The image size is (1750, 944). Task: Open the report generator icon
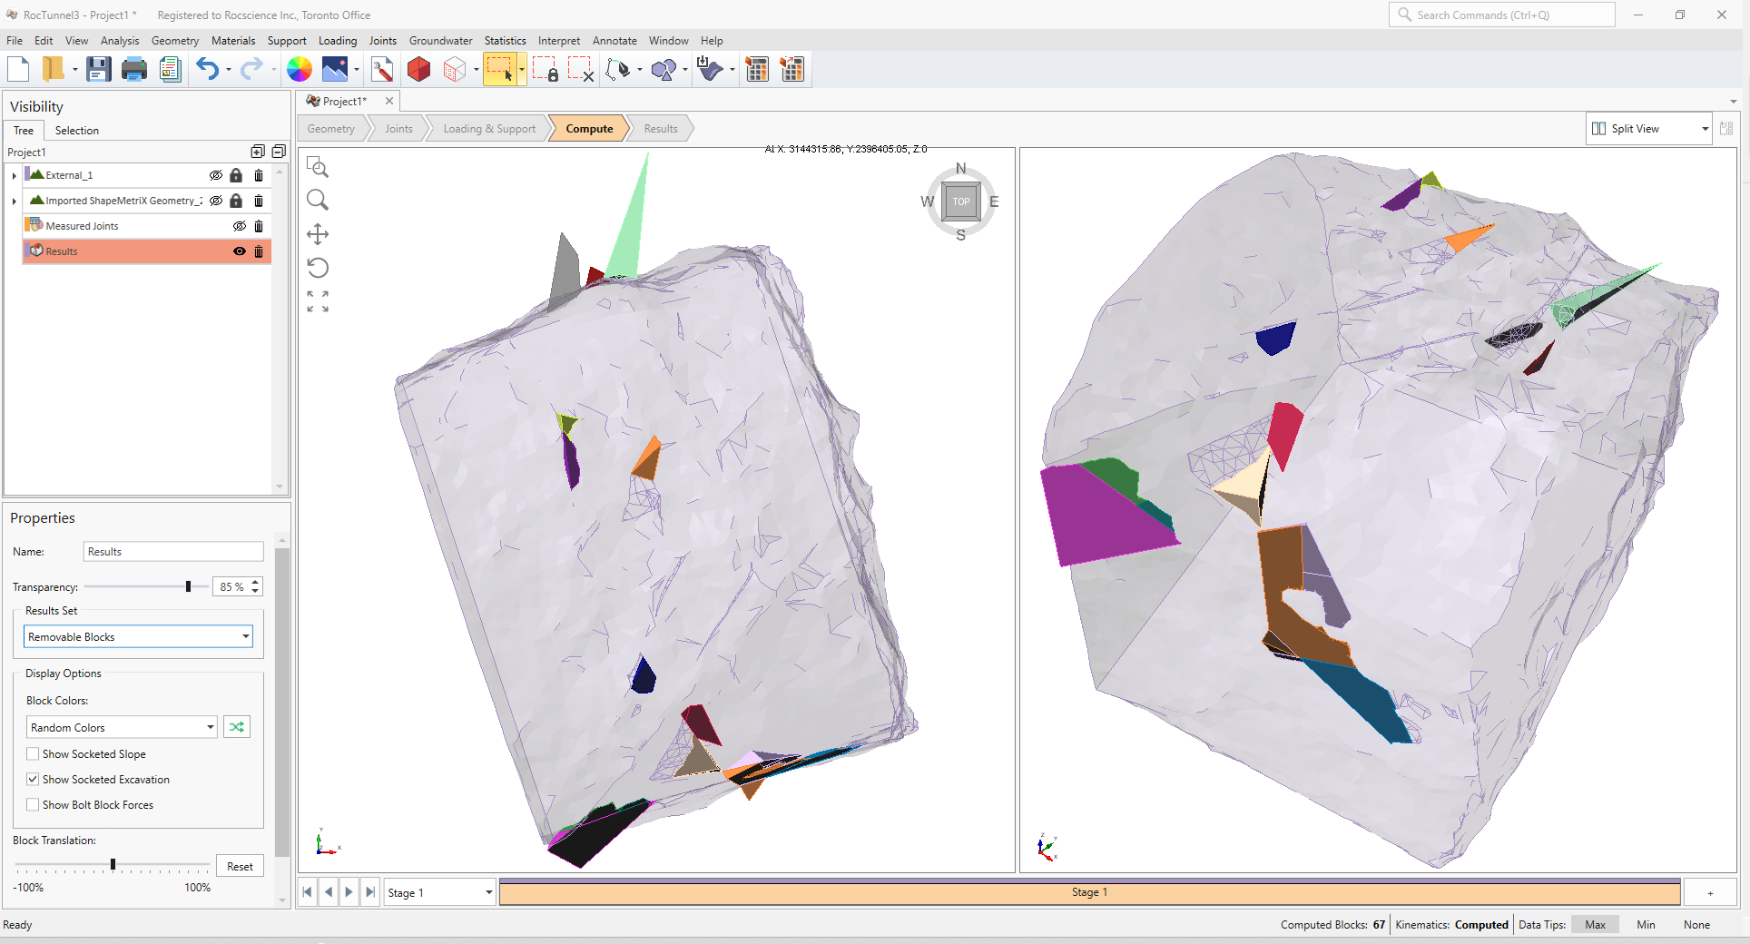pos(170,69)
